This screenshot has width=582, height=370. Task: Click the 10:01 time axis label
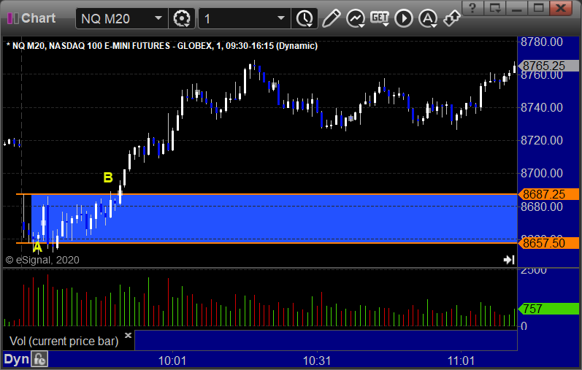172,361
